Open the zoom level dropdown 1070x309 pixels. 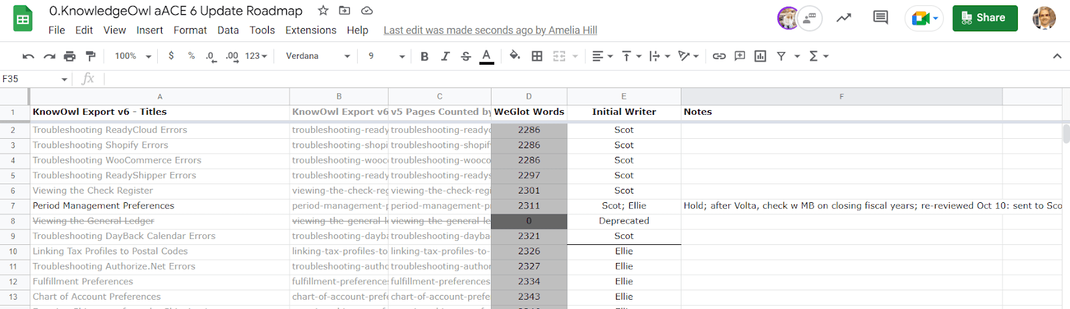(x=133, y=56)
